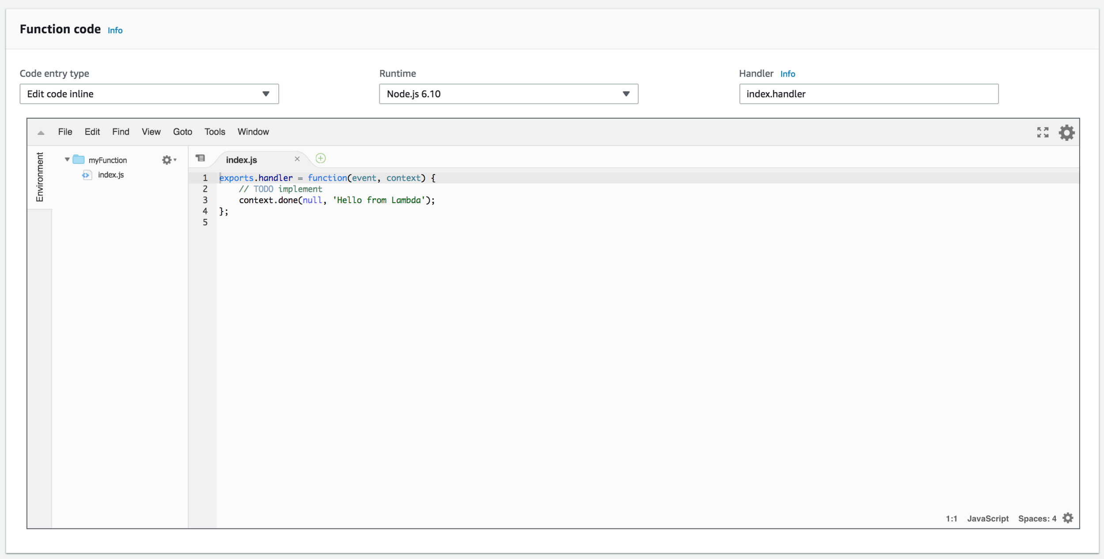Toggle fullscreen editor mode icon
The width and height of the screenshot is (1104, 559).
pos(1043,132)
